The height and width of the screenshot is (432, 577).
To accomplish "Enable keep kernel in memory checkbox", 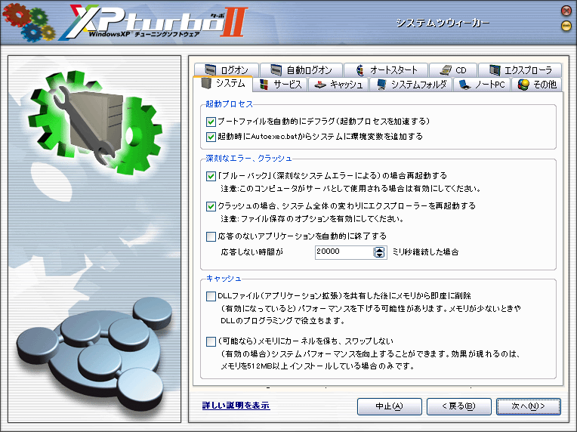I will pyautogui.click(x=211, y=341).
